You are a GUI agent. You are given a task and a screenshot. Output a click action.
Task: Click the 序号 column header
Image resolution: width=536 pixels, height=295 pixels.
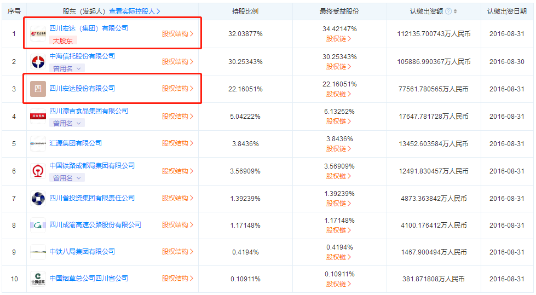(x=14, y=11)
